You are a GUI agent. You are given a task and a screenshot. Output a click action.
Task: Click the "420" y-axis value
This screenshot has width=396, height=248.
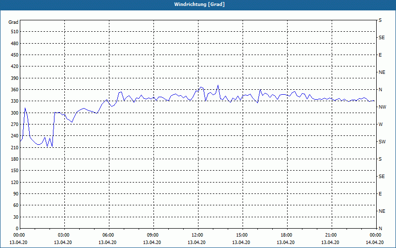[15, 66]
